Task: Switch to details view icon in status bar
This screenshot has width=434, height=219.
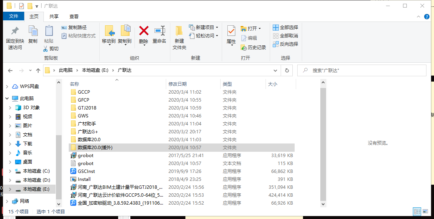Action: (x=417, y=211)
